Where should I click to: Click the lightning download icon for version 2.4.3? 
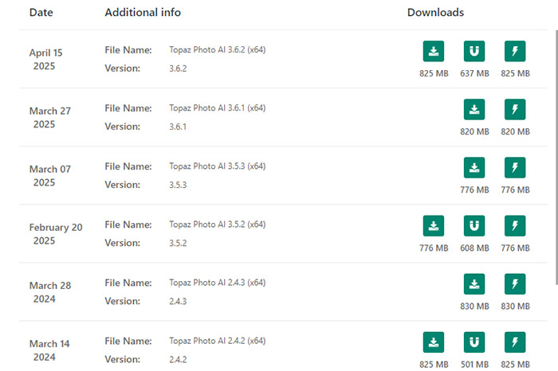pos(515,284)
